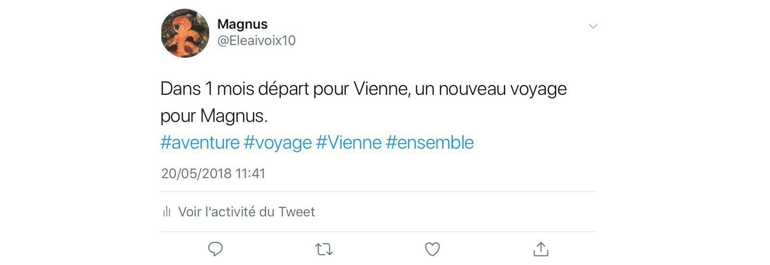Image resolution: width=770 pixels, height=265 pixels.
Task: Click the bar chart activity icon
Action: pyautogui.click(x=167, y=212)
